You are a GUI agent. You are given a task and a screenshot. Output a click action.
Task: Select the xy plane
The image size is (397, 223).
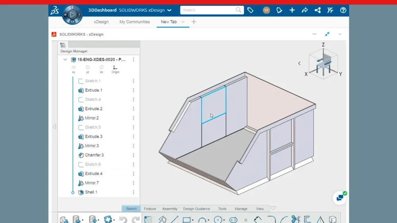click(x=73, y=69)
